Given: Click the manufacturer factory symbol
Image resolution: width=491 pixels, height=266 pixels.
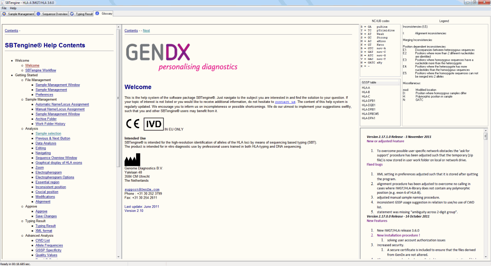Looking at the screenshot, I should pyautogui.click(x=132, y=160).
